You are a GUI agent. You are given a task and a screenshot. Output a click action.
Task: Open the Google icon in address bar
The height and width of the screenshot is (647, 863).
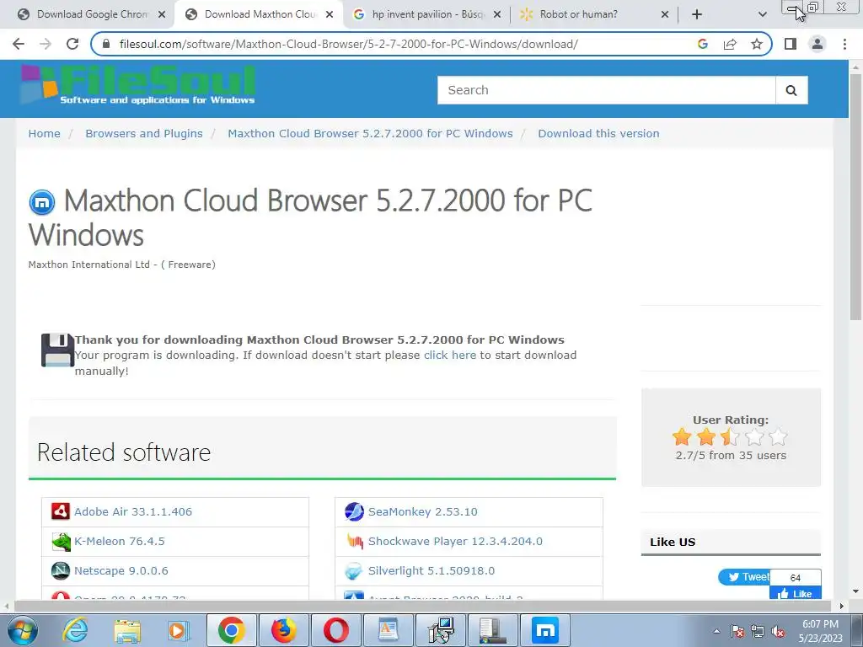click(x=702, y=44)
